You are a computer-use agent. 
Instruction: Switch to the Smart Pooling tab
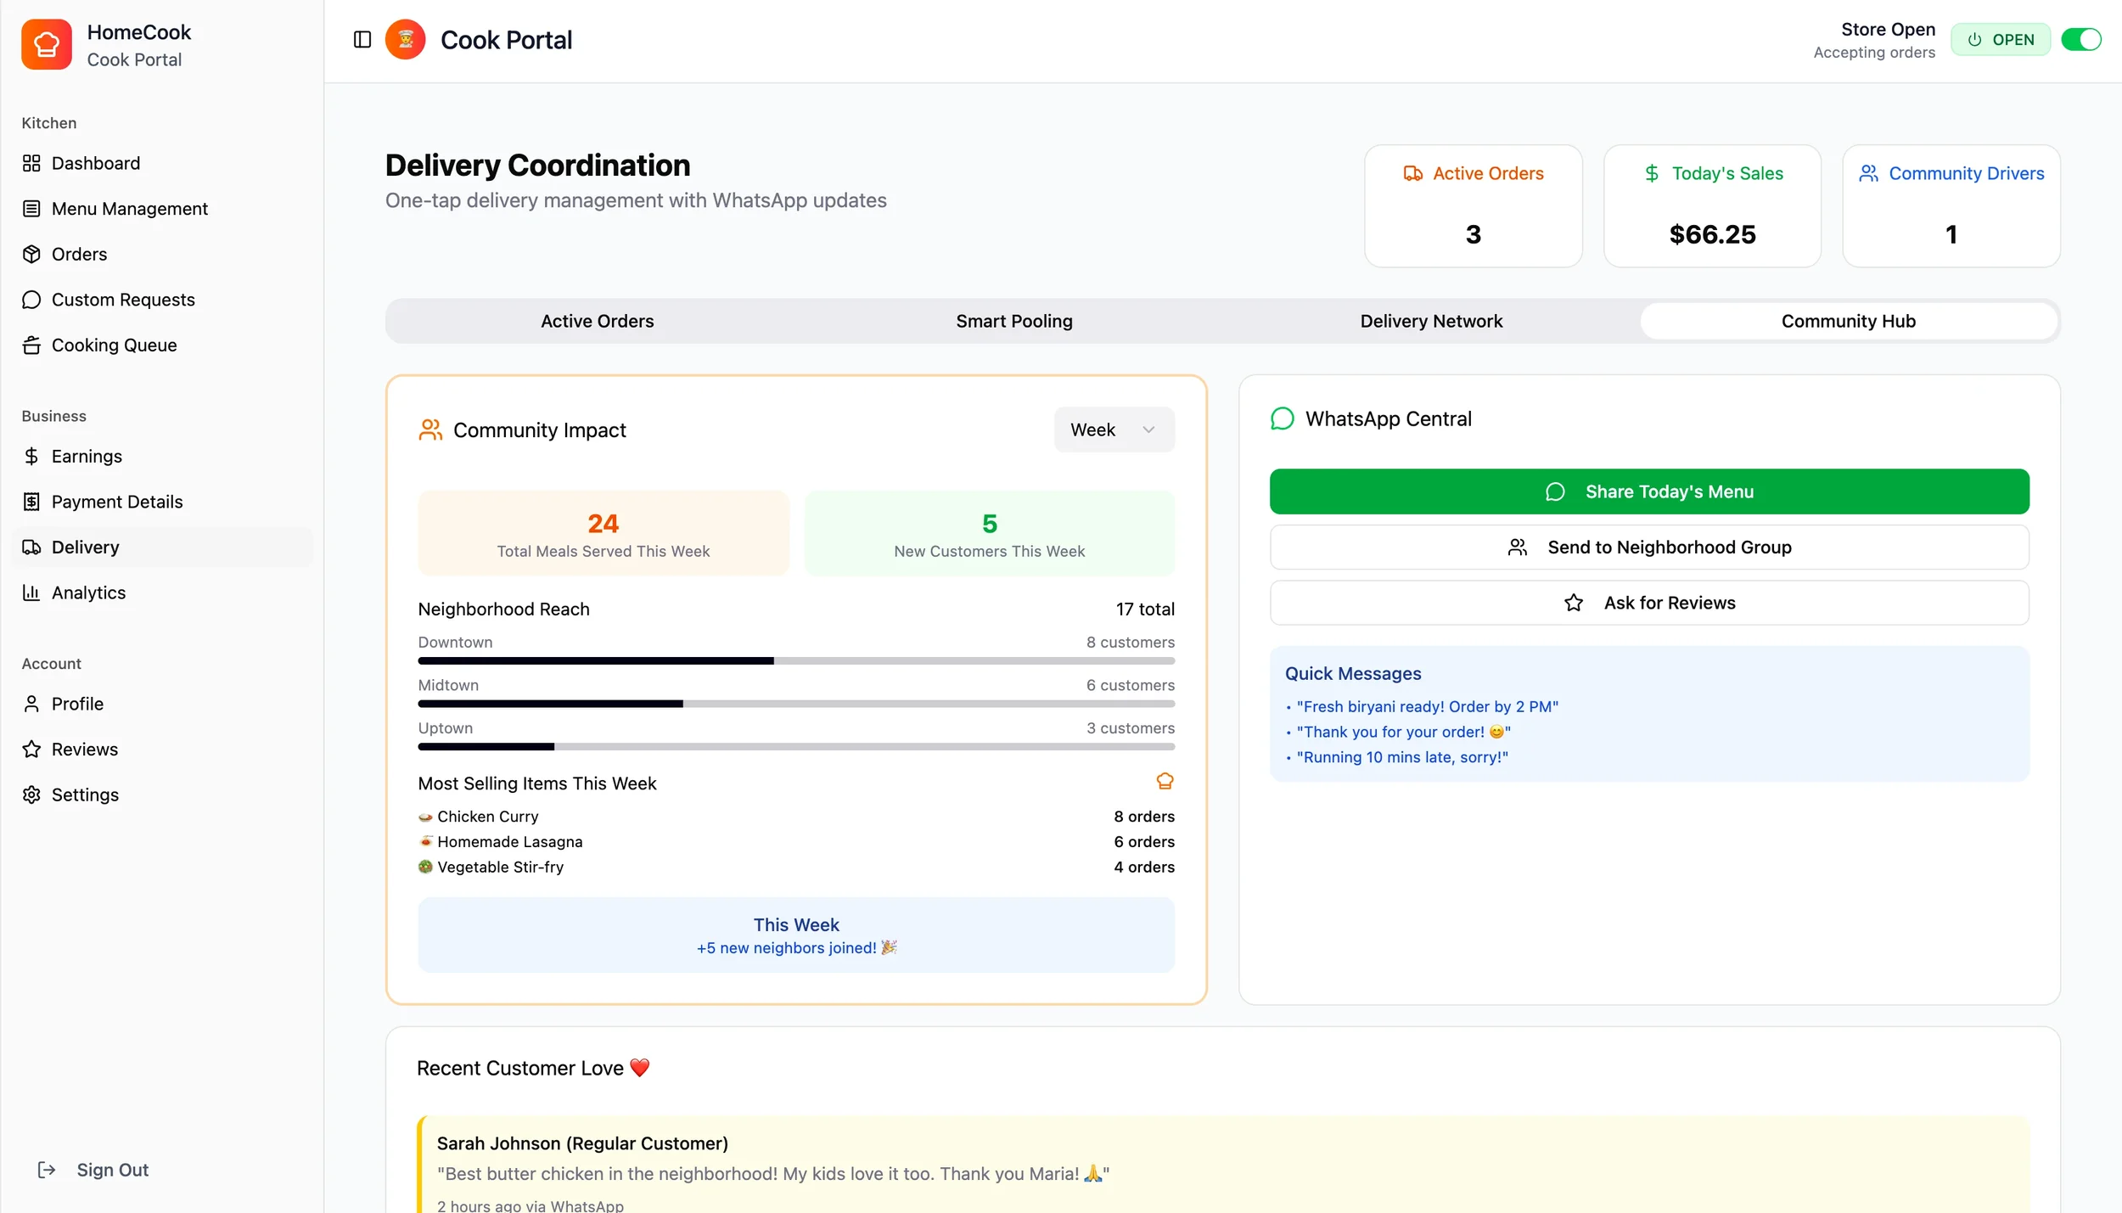coord(1013,321)
